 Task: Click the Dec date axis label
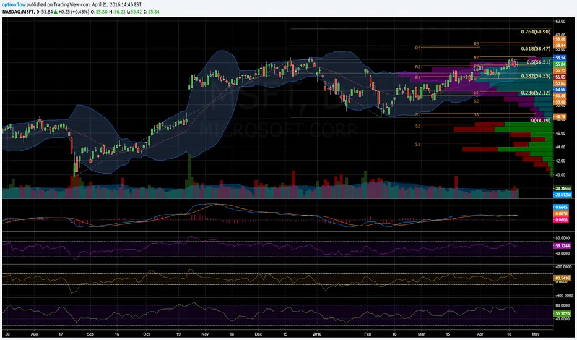point(258,334)
